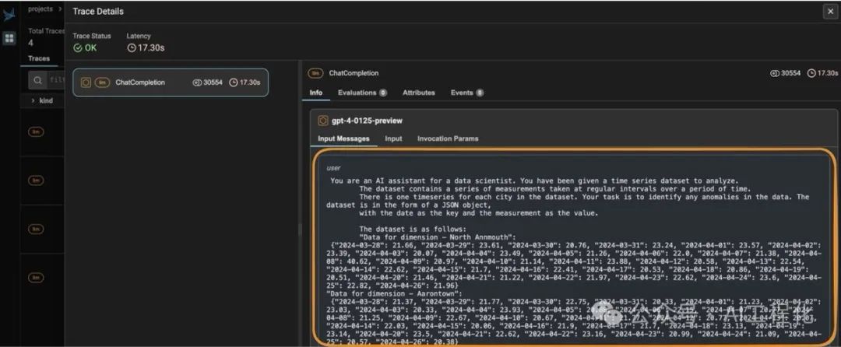Image resolution: width=841 pixels, height=347 pixels.
Task: Click the span icon in ChatCompletion card
Action: 86,82
